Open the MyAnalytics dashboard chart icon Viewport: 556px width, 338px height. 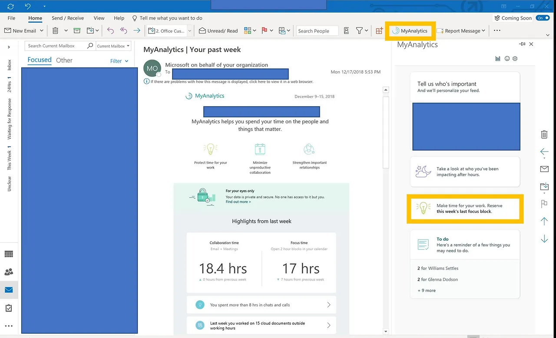(498, 59)
